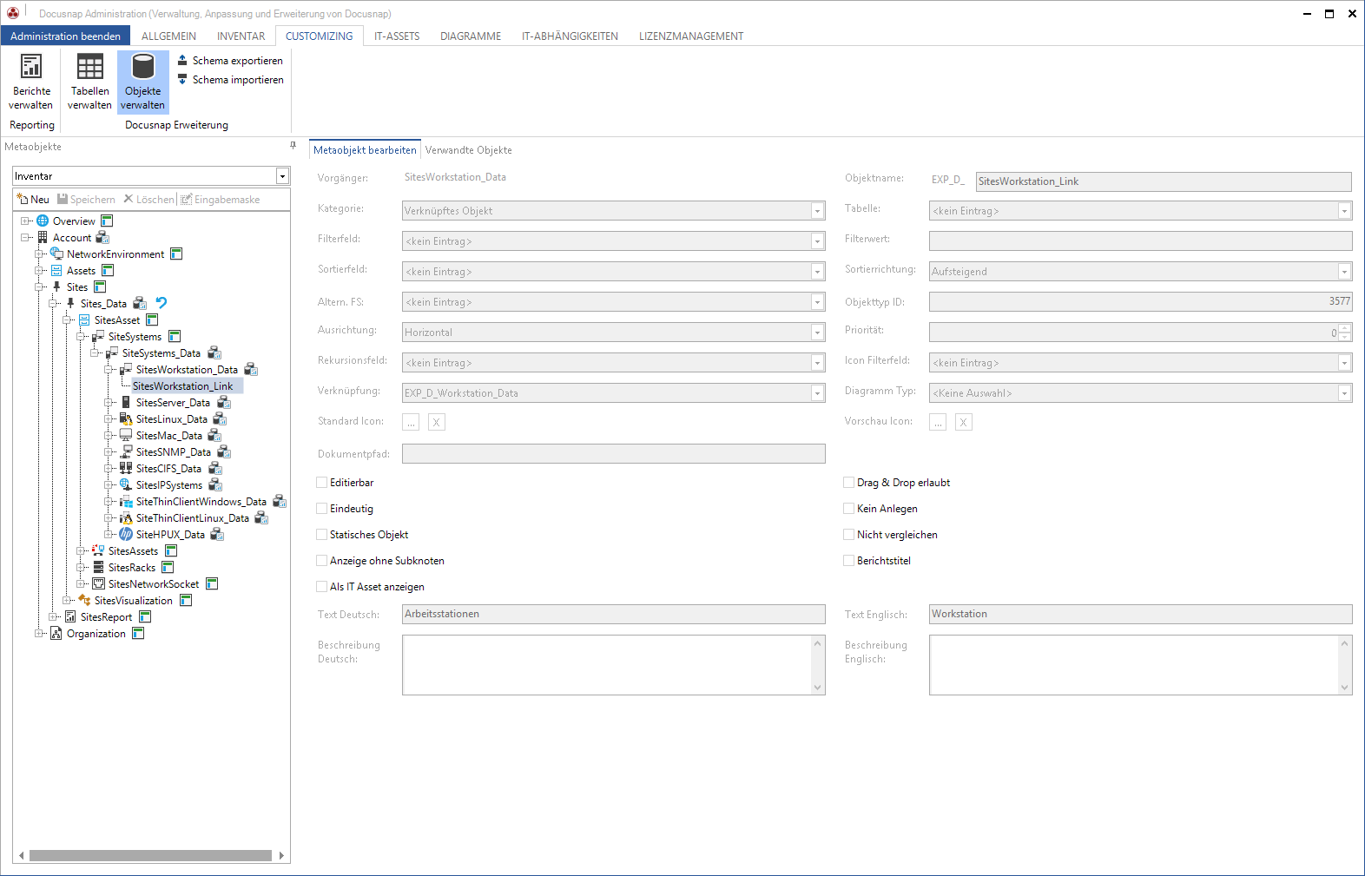Pin the Metaobjekte panel

click(x=293, y=146)
